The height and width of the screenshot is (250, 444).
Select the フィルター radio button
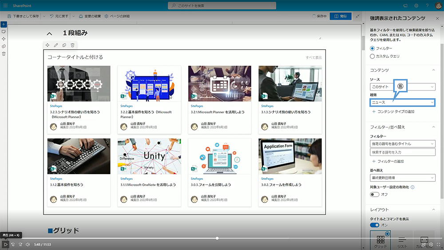click(373, 48)
